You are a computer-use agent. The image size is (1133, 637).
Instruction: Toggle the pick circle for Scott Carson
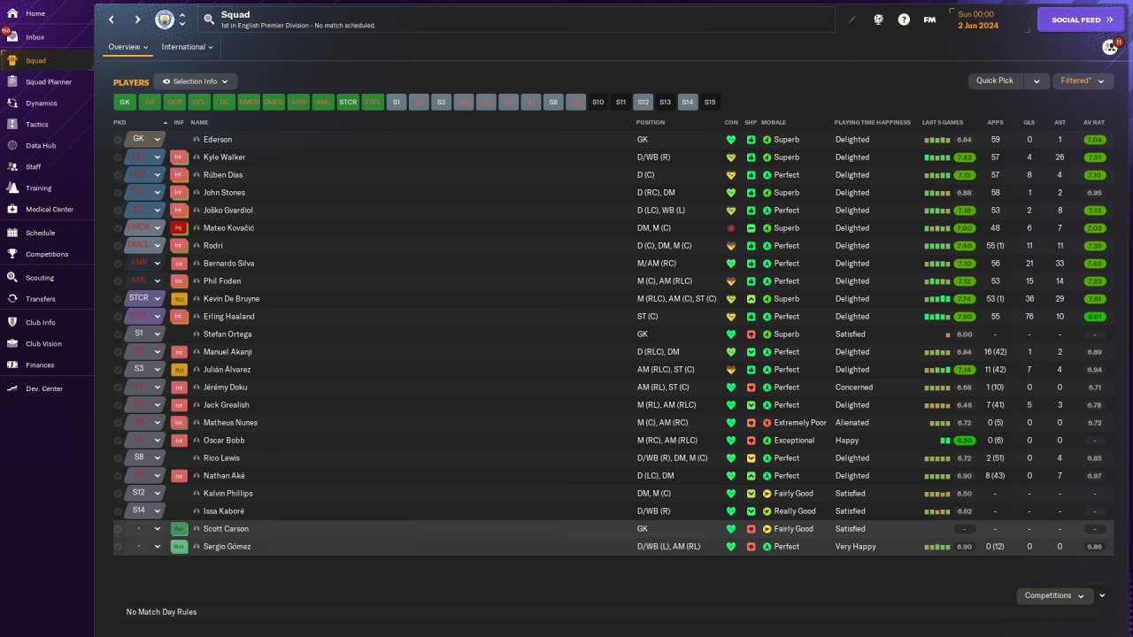pyautogui.click(x=119, y=529)
